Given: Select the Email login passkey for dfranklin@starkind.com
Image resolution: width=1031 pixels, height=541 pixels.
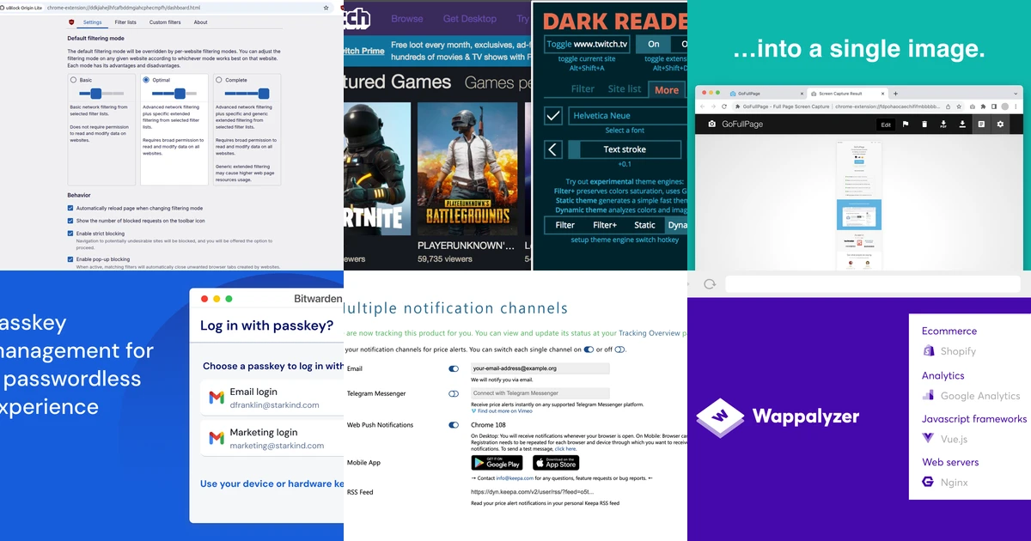Looking at the screenshot, I should (x=271, y=398).
